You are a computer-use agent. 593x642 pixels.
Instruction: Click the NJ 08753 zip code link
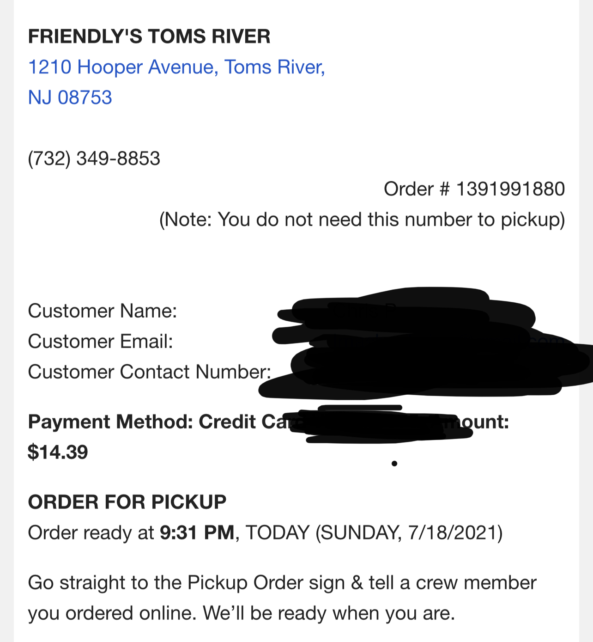tap(70, 98)
